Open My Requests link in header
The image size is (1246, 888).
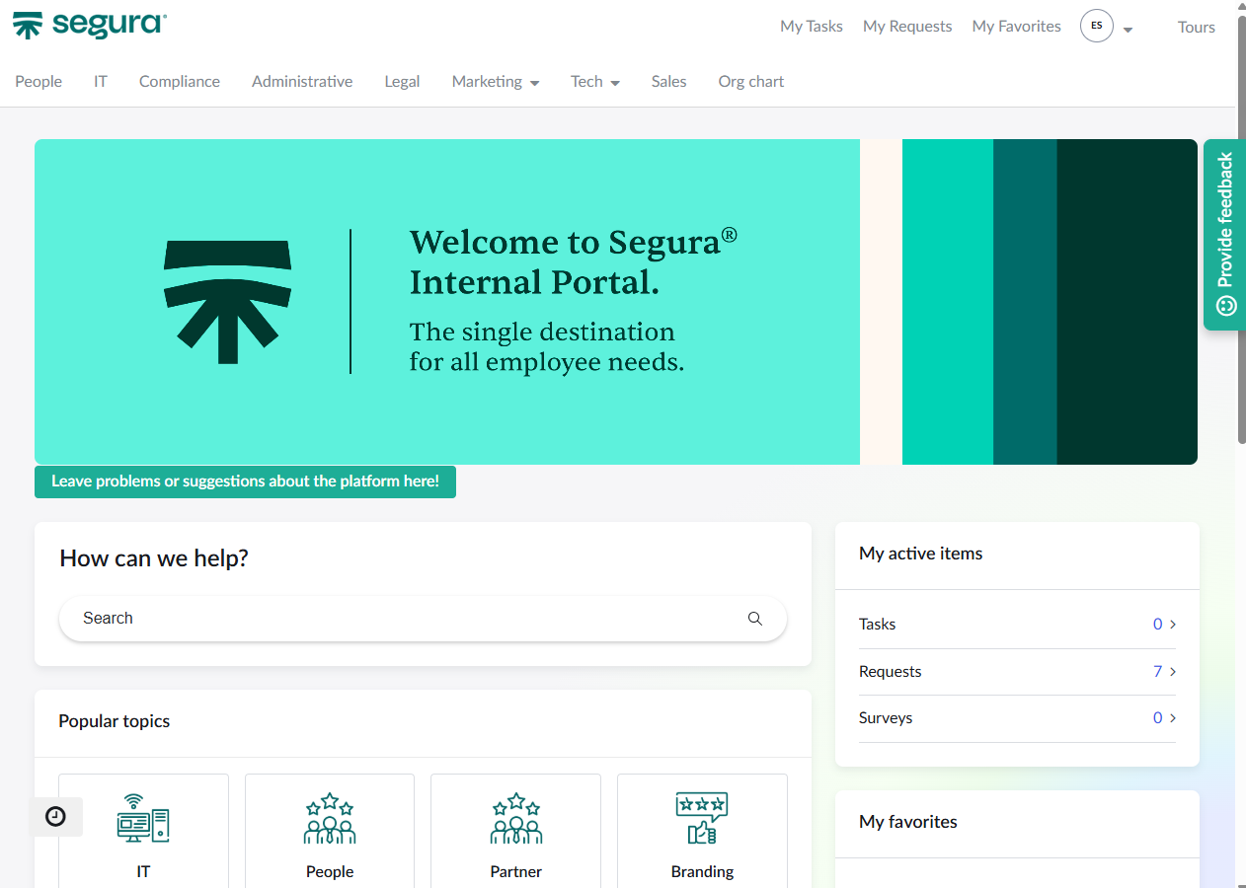(907, 27)
